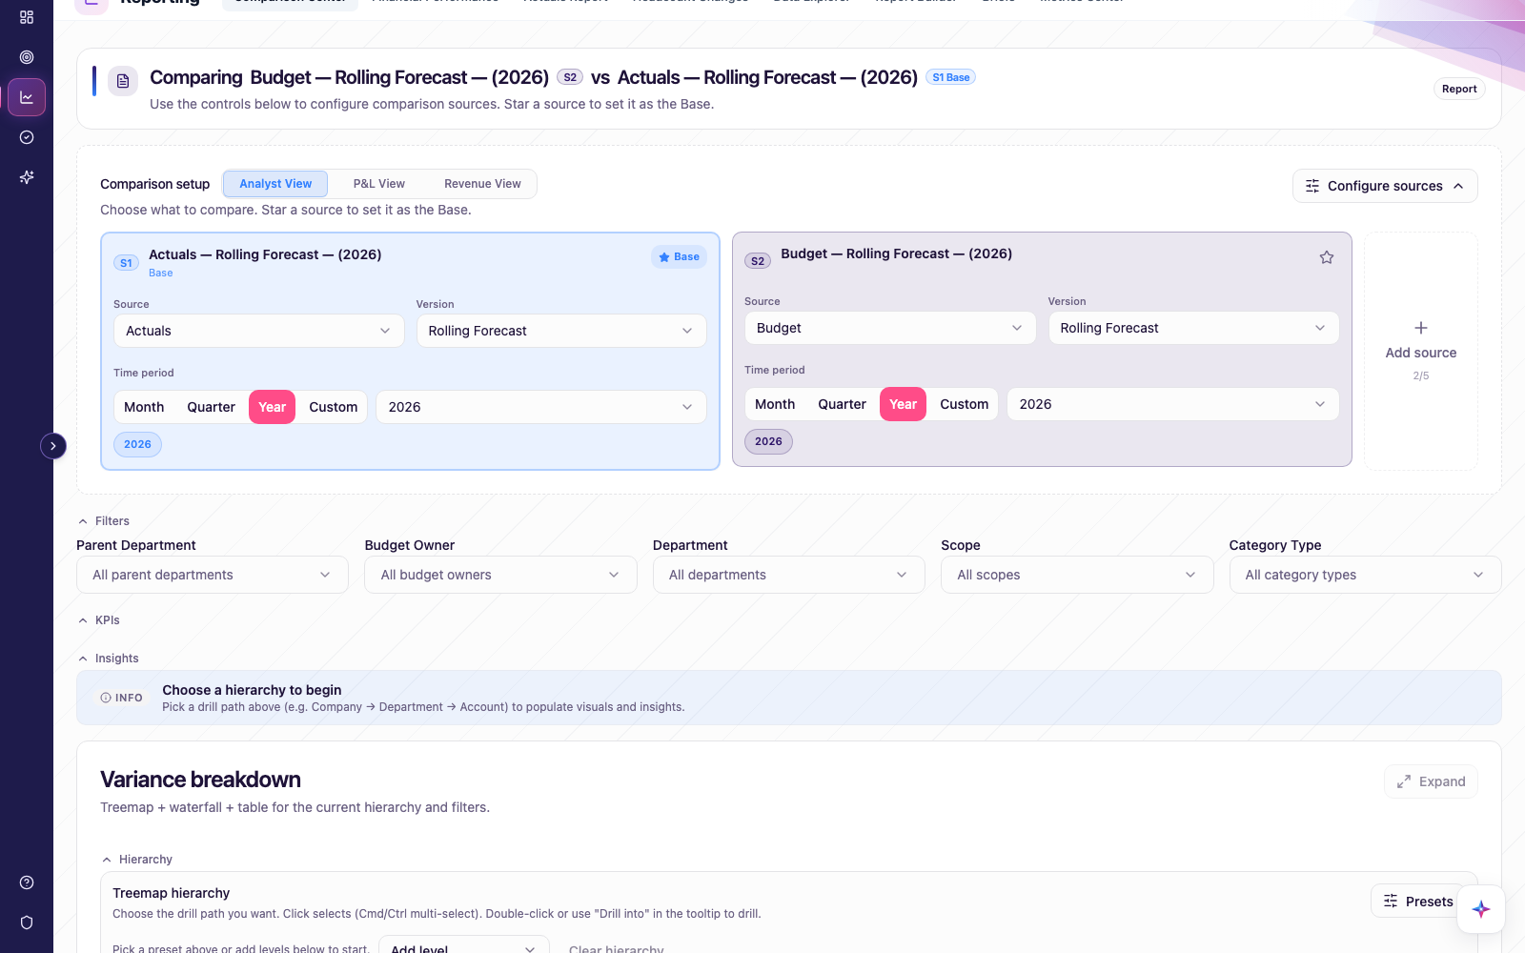Viewport: 1525px width, 953px height.
Task: Open the Scope filter All scopes dropdown
Action: [x=1077, y=575]
